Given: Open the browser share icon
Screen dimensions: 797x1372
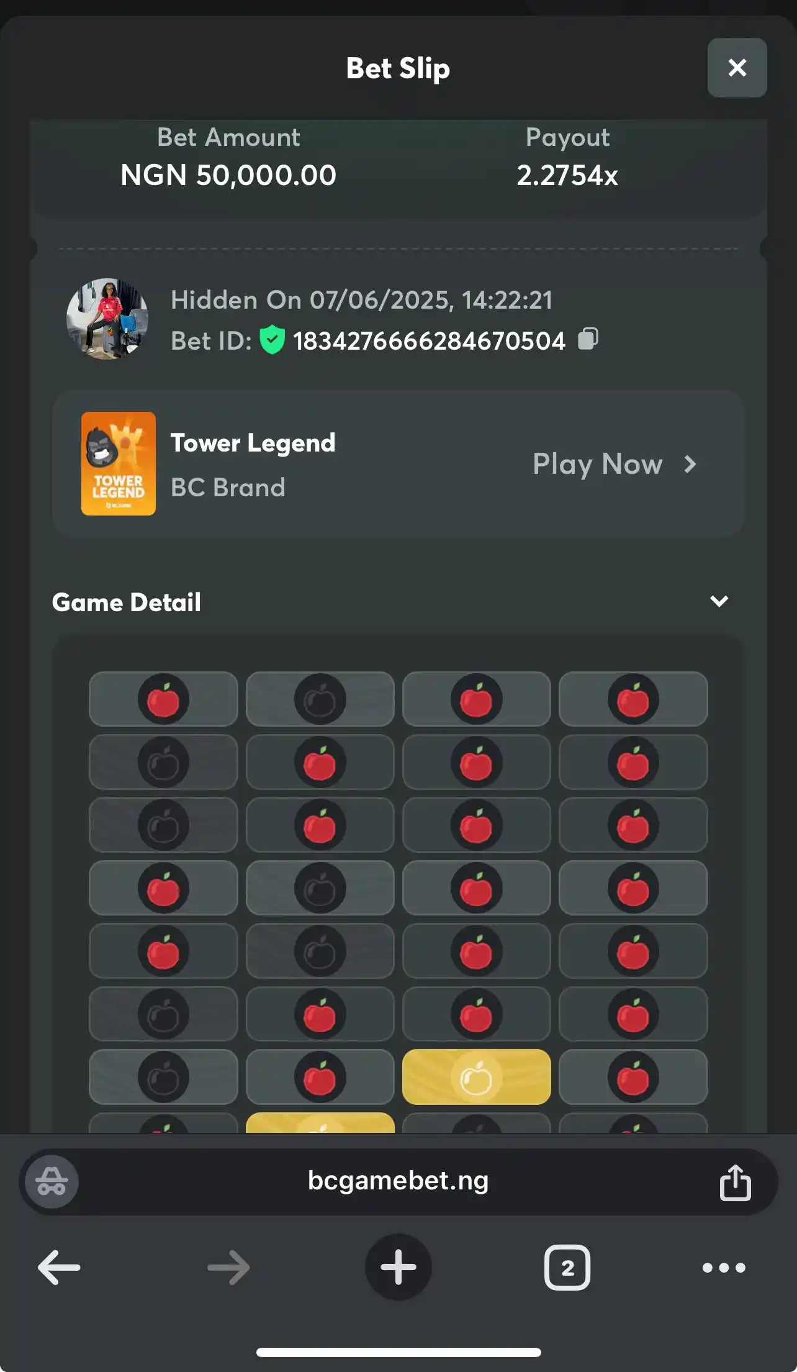Looking at the screenshot, I should pos(736,1182).
